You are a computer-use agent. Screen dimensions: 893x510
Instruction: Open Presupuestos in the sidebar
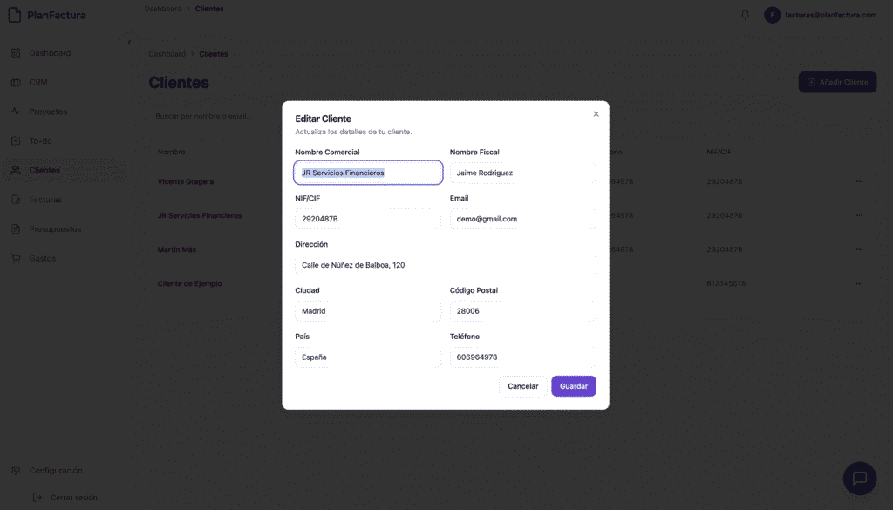pyautogui.click(x=55, y=229)
